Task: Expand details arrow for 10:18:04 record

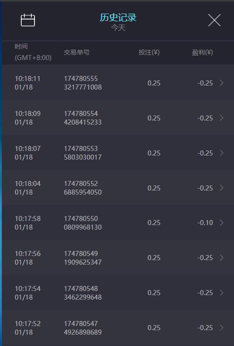Action: click(x=221, y=188)
